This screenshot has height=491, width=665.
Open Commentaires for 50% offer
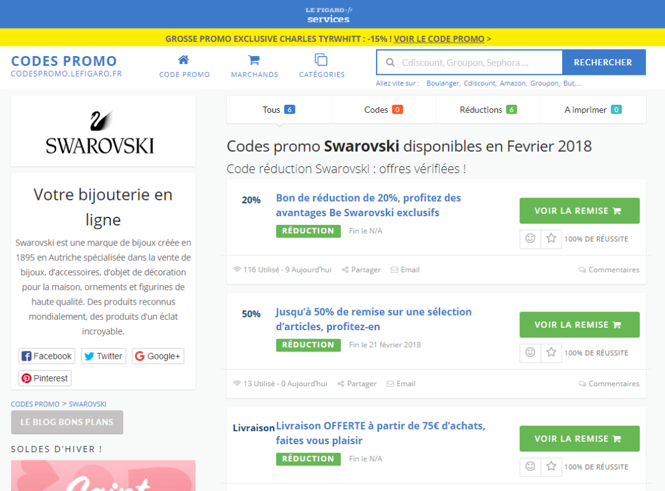(609, 384)
